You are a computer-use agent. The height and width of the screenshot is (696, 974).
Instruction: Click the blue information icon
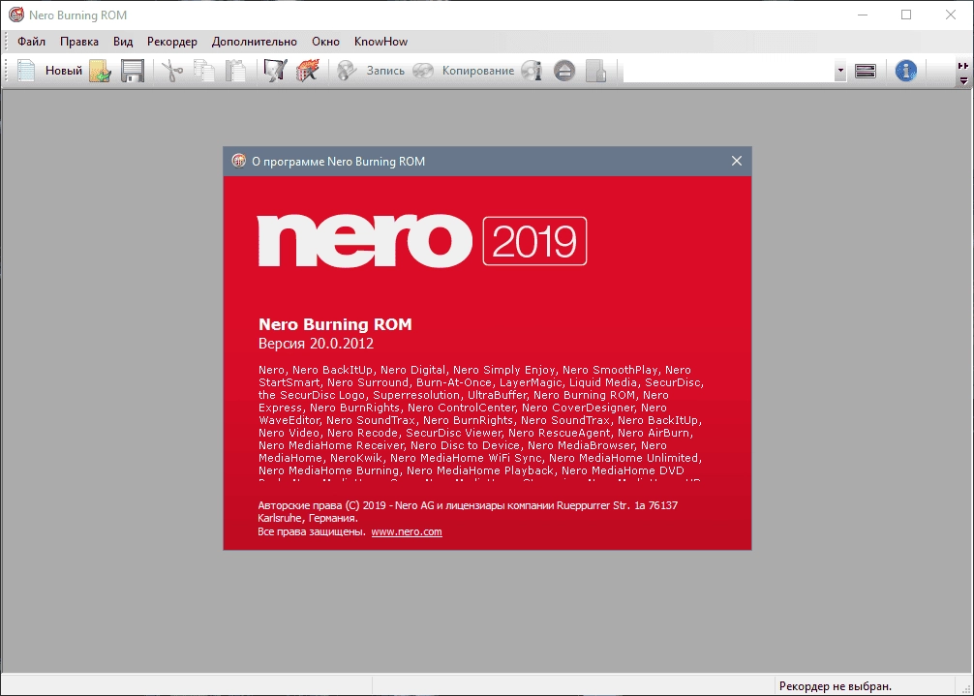coord(905,71)
